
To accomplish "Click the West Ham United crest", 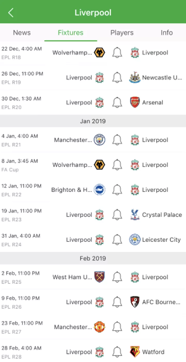I will [x=99, y=277].
